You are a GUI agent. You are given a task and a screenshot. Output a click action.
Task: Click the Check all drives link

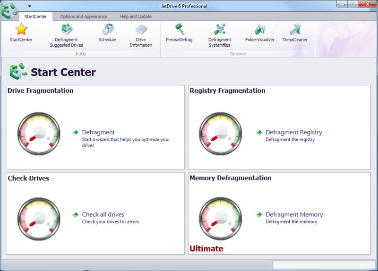tap(103, 214)
